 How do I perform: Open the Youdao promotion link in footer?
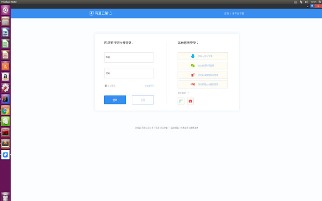pyautogui.click(x=165, y=128)
